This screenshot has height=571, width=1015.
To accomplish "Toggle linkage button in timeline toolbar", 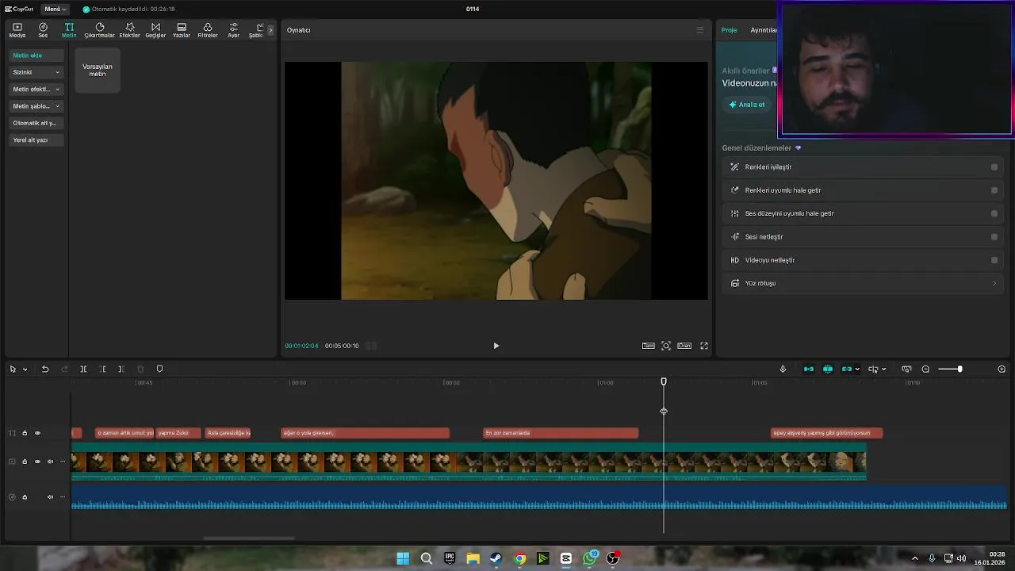I will [x=847, y=369].
